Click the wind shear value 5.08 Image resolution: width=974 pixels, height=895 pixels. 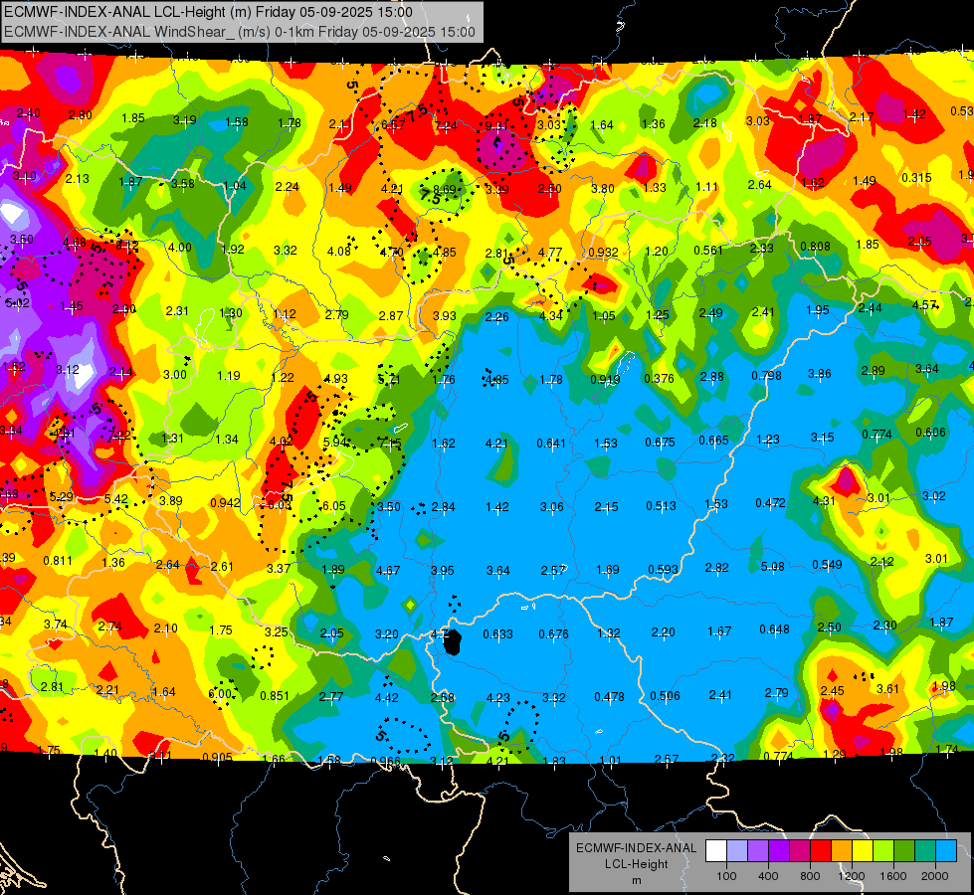(772, 567)
